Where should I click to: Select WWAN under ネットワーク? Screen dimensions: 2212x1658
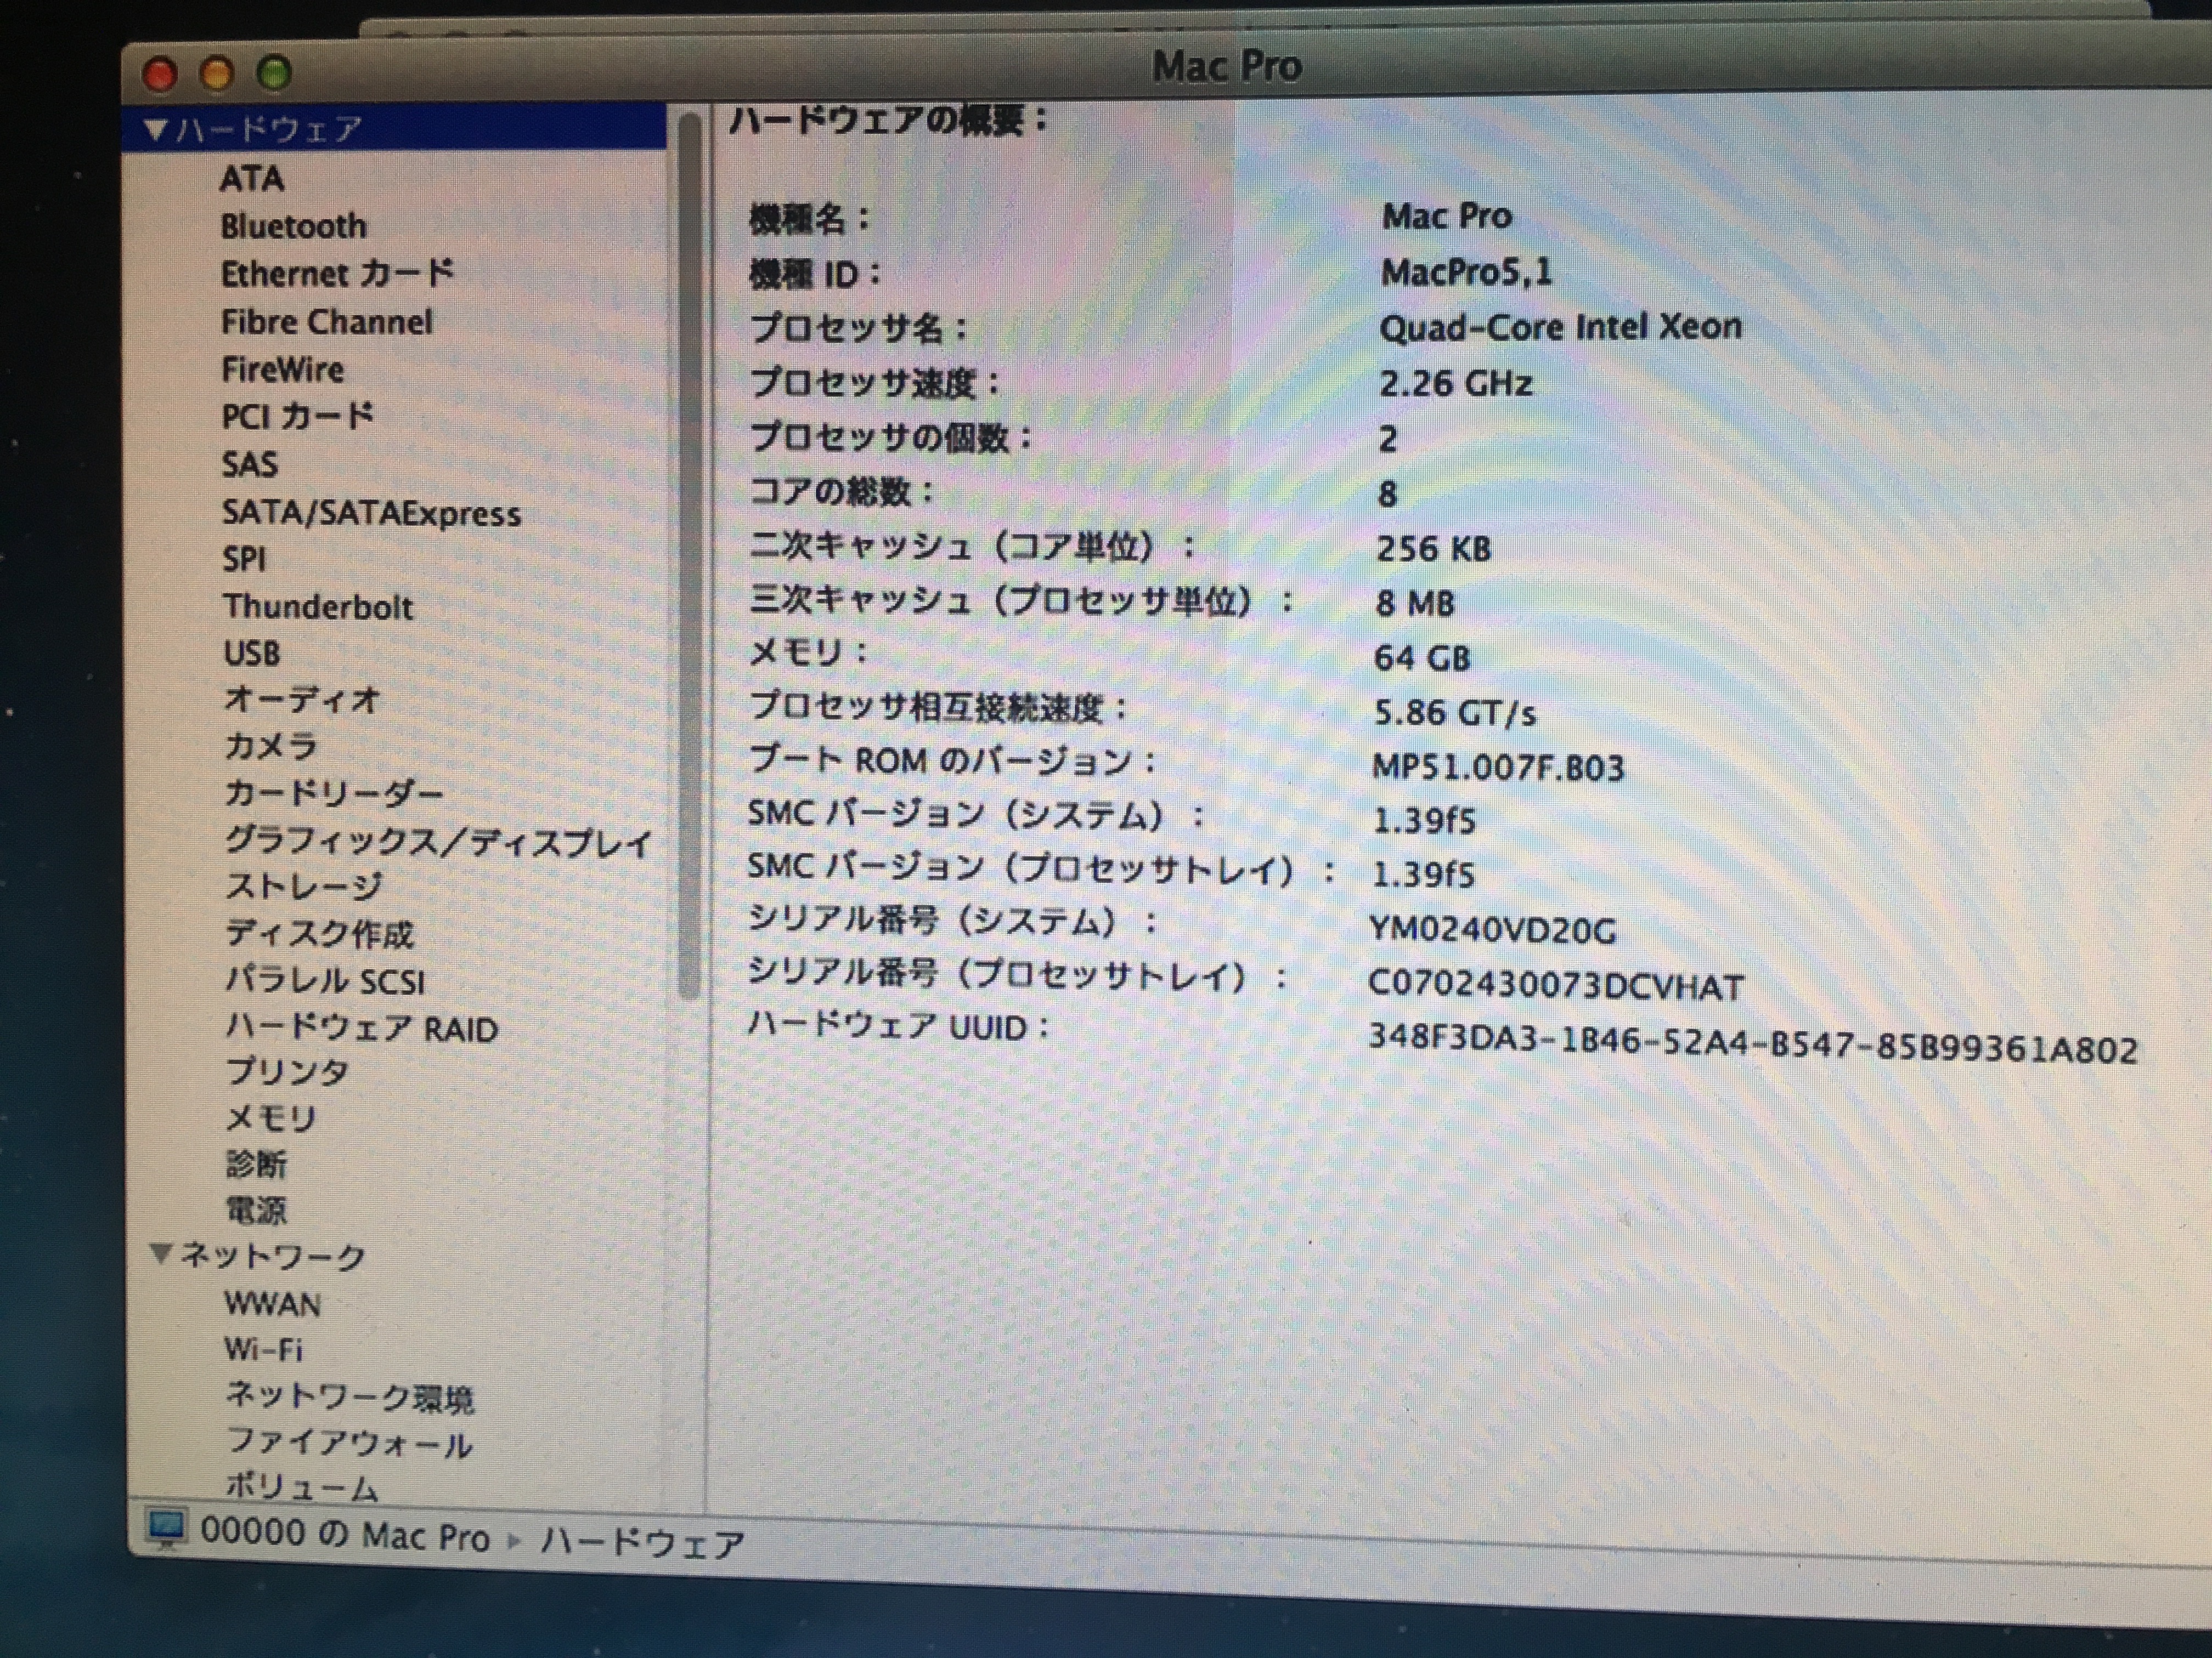273,1304
